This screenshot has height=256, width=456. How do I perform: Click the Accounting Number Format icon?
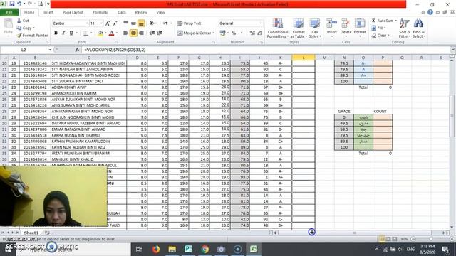(x=222, y=33)
